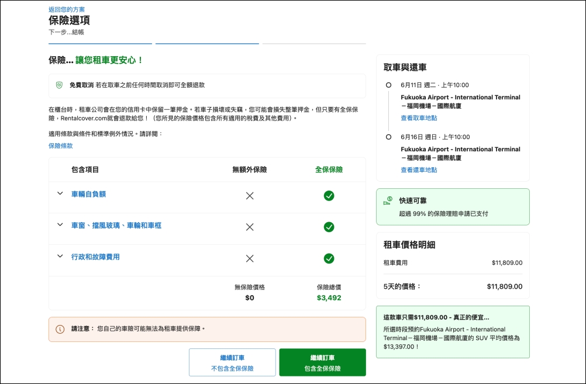Expand the 行政和故障費用 chevron
Image resolution: width=586 pixels, height=384 pixels.
[60, 256]
